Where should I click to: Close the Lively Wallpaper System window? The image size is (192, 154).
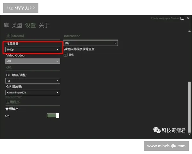[x=188, y=19]
